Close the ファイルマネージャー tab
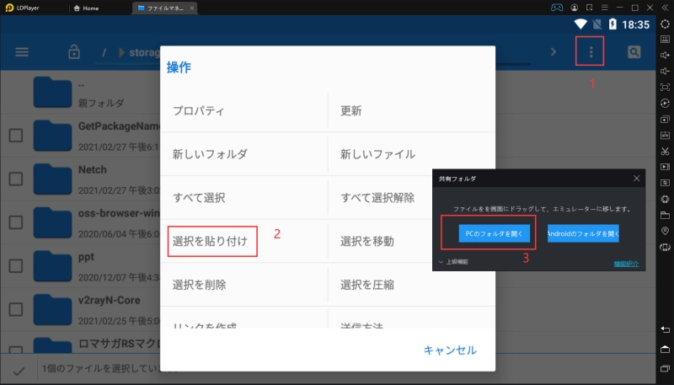This screenshot has height=385, width=674. point(192,8)
